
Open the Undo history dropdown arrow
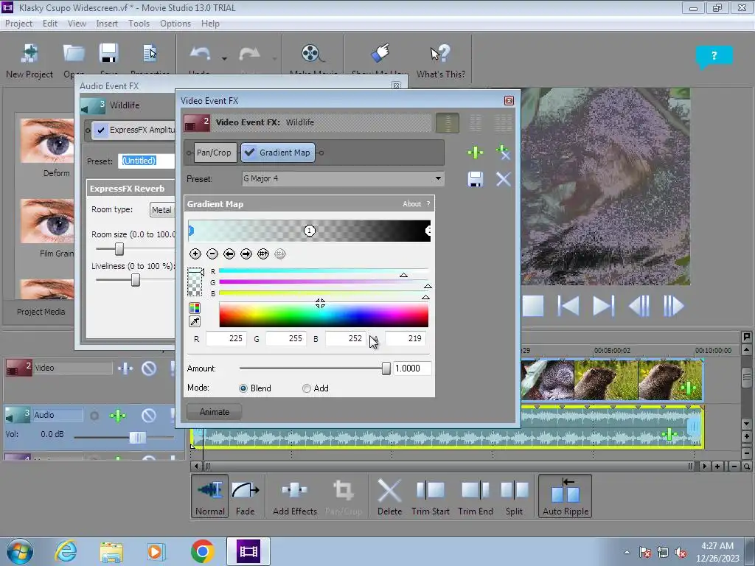pos(224,59)
